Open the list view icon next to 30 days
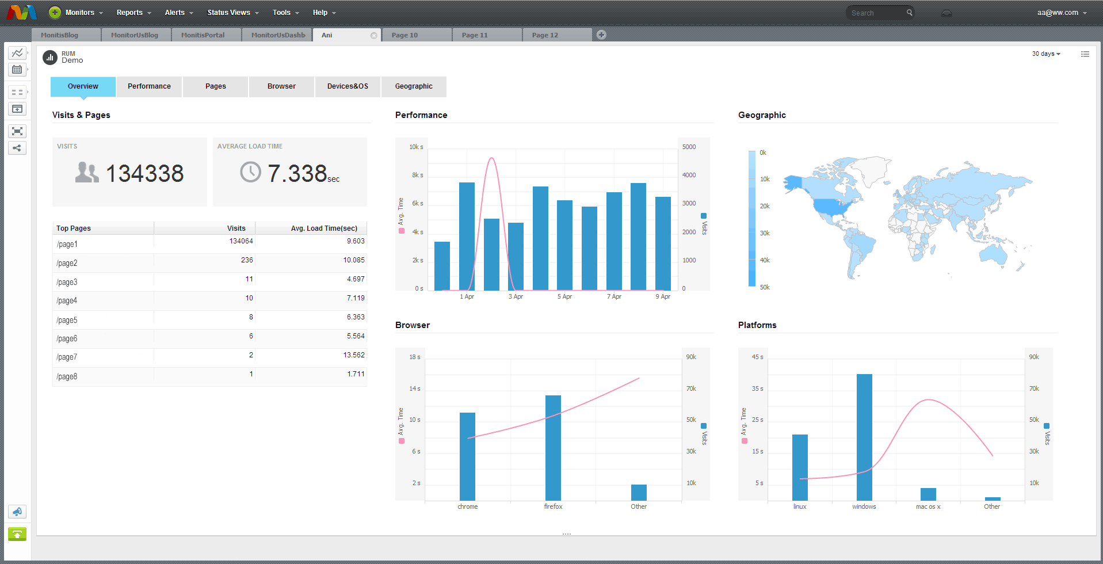The image size is (1103, 564). pos(1085,54)
